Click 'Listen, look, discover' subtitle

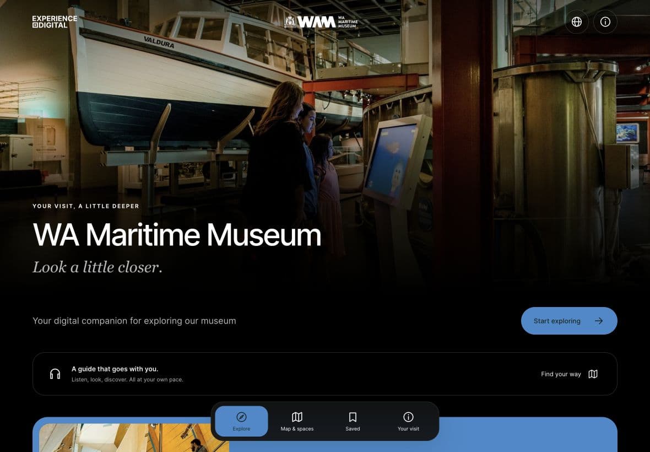pyautogui.click(x=127, y=379)
